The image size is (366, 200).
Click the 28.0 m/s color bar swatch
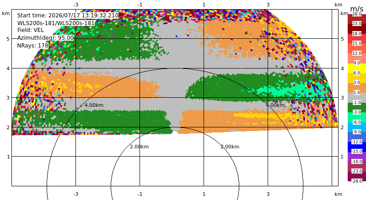tap(357, 16)
